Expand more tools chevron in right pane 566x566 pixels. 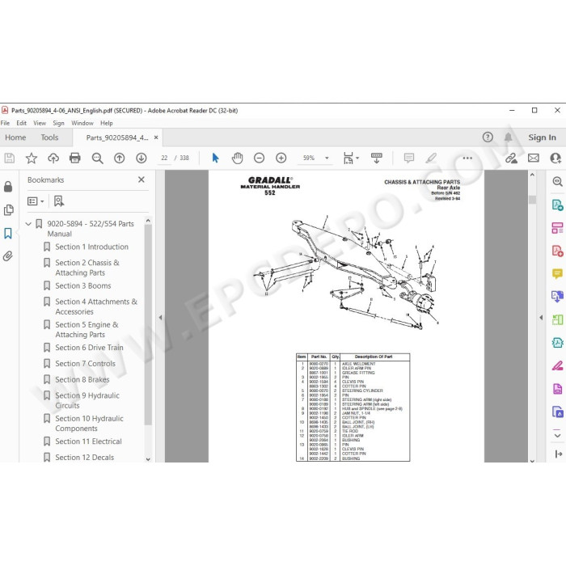pos(557,435)
